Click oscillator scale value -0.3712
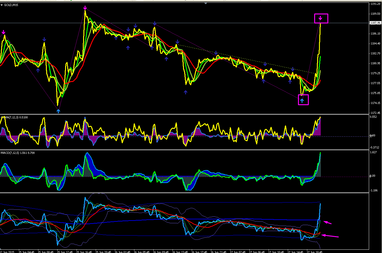The height and width of the screenshot is (253, 382). click(375, 147)
